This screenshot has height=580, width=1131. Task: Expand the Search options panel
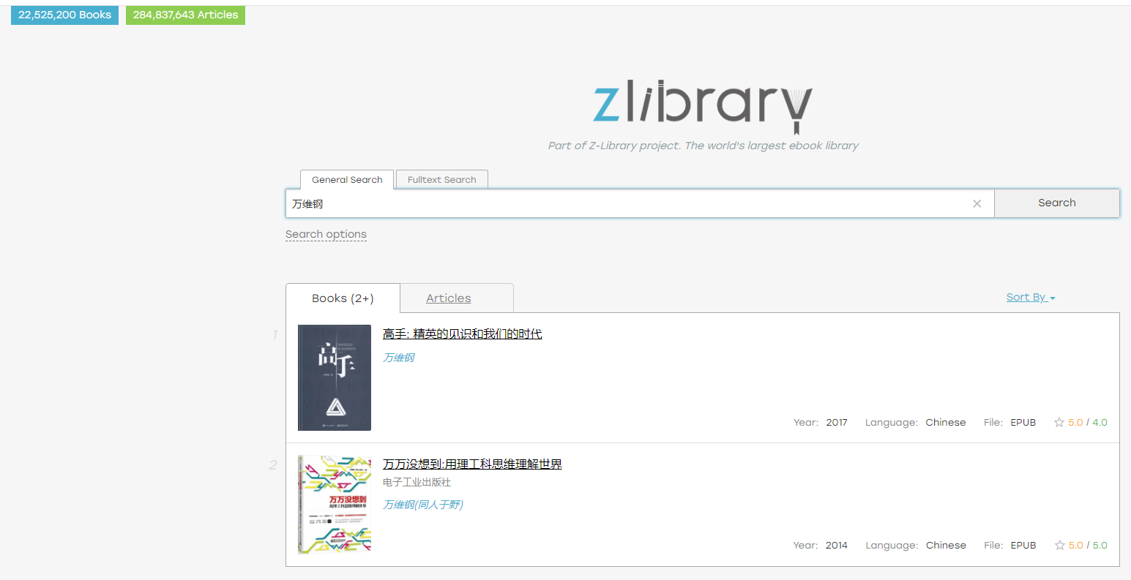(326, 234)
